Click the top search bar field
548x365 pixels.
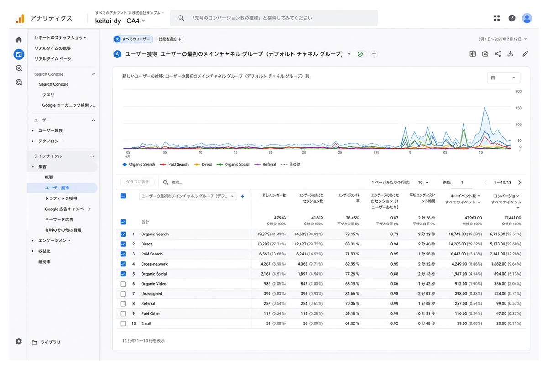pos(274,18)
